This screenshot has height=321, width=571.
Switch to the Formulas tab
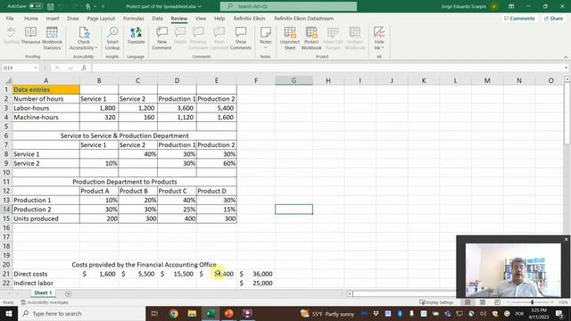[x=133, y=18]
